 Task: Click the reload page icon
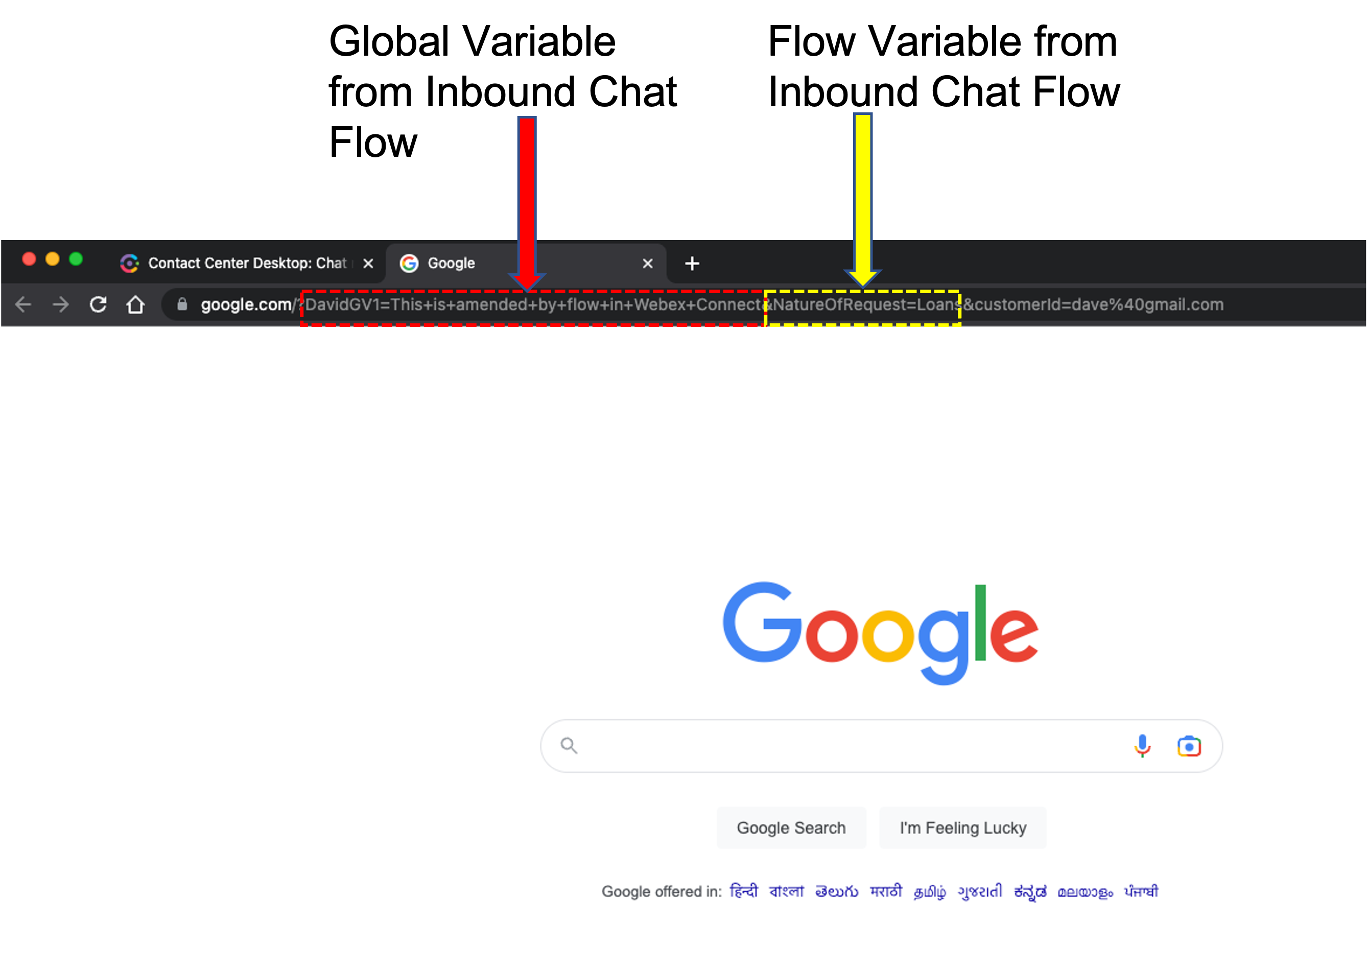(98, 304)
